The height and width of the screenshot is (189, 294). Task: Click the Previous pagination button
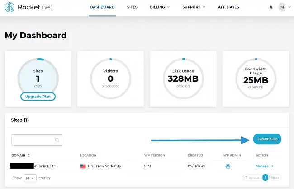pyautogui.click(x=252, y=177)
